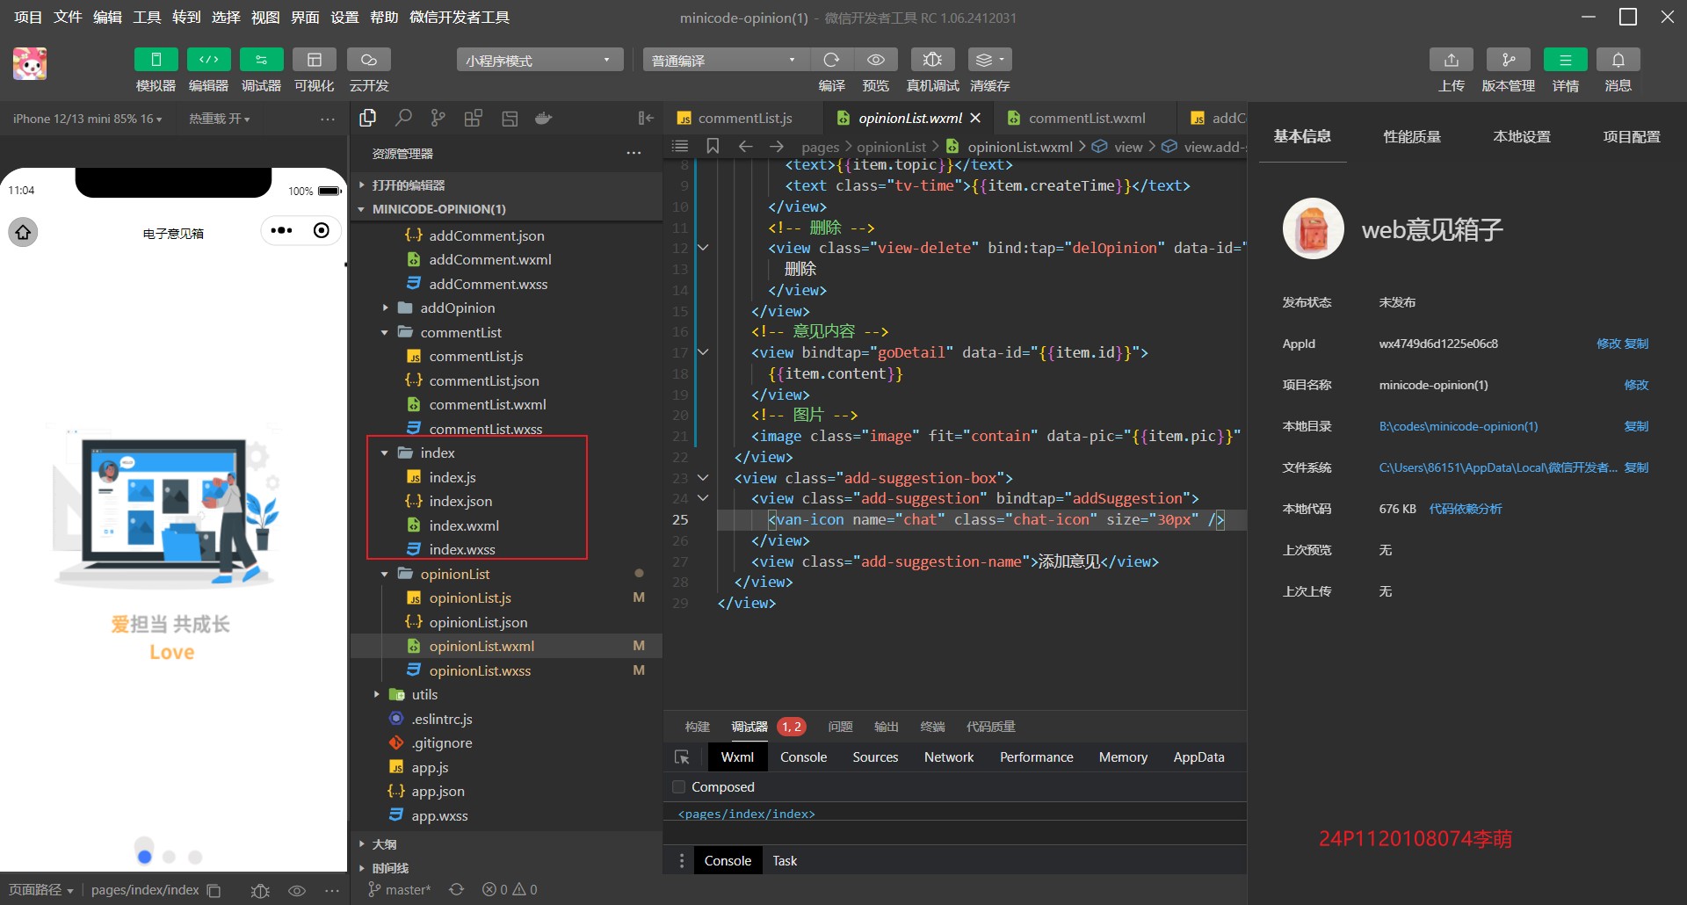Click the mini program capsule more dots

(281, 230)
